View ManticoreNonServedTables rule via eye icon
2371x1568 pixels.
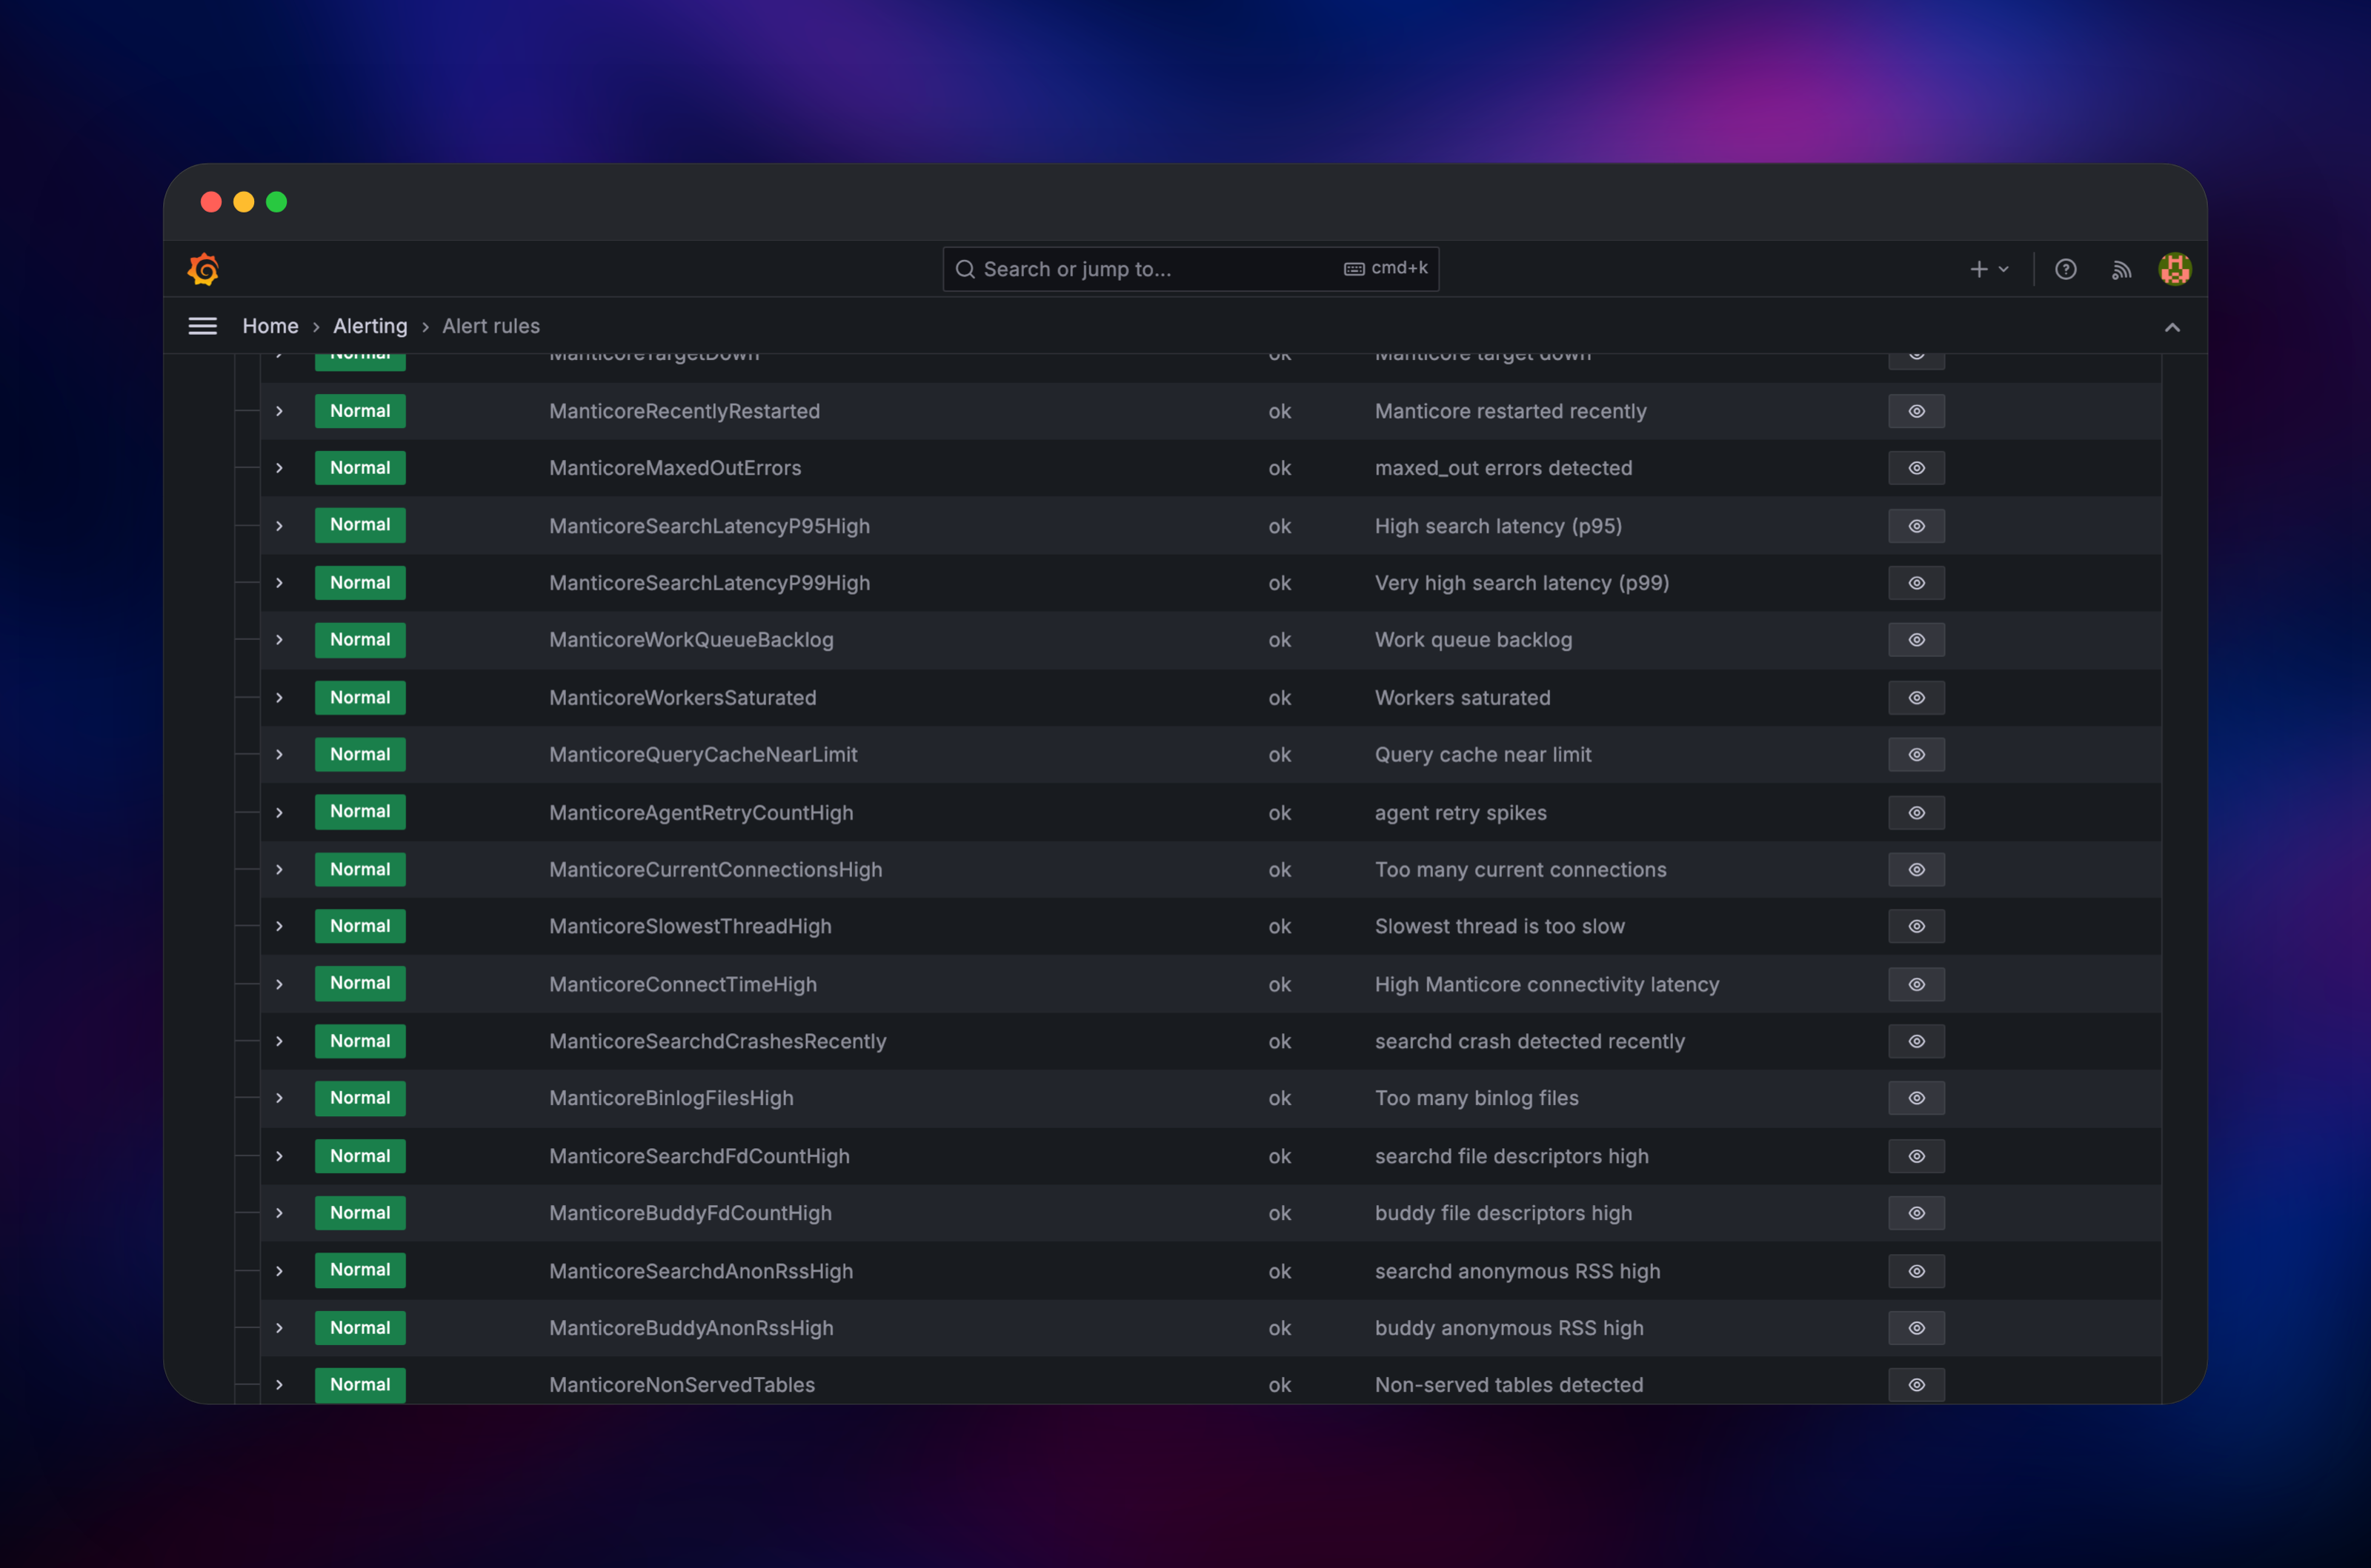1916,1385
